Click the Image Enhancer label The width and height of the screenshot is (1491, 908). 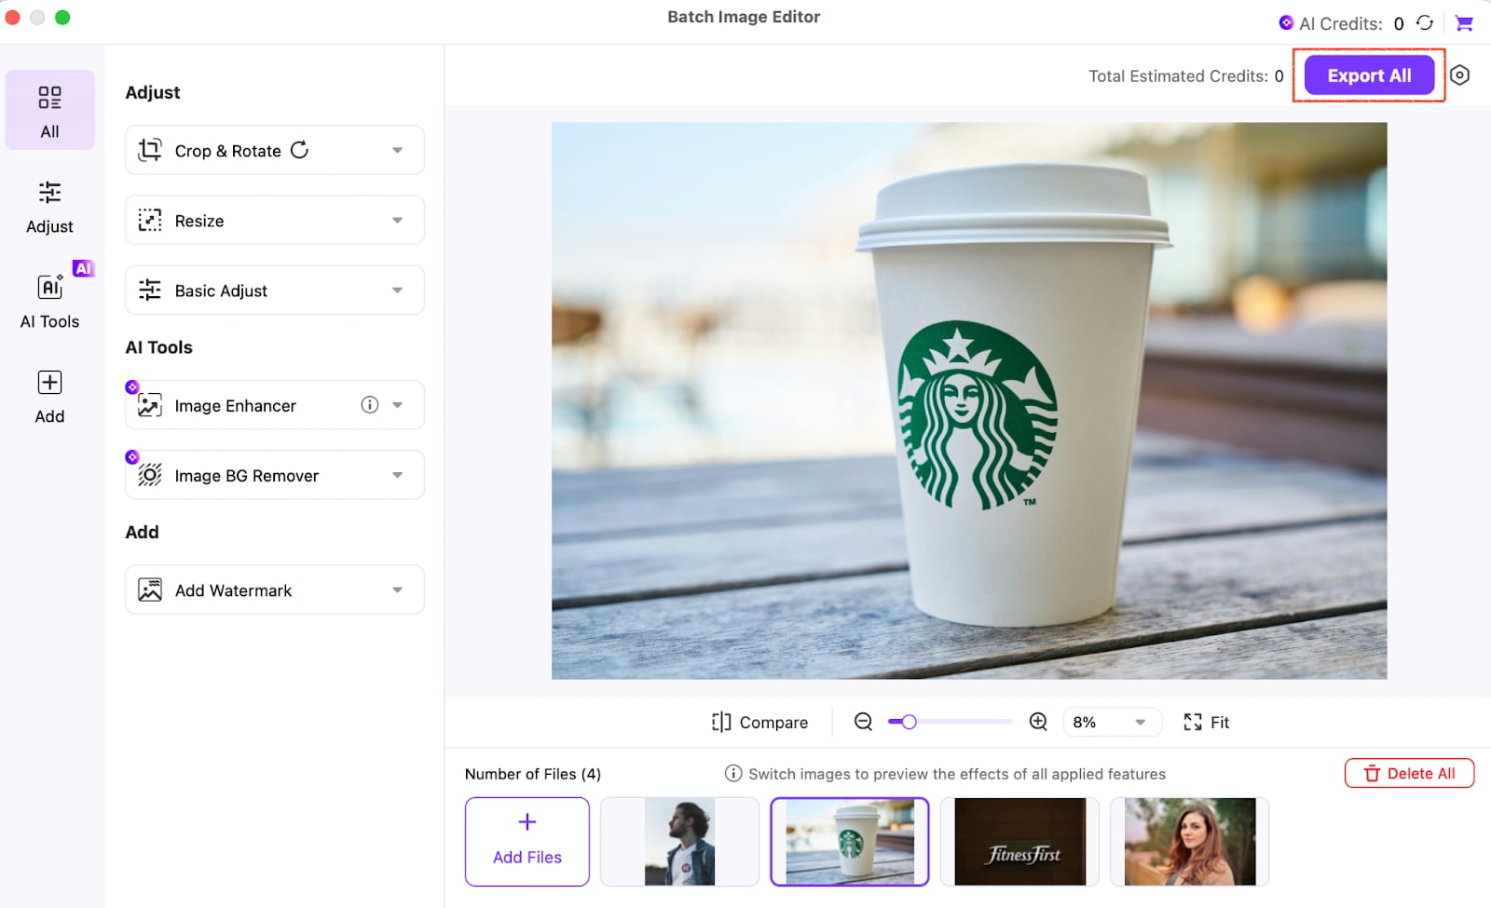(236, 406)
